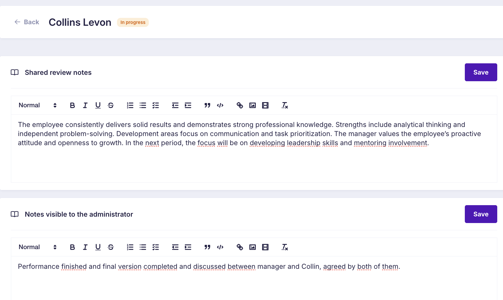
Task: Clear formatting in Shared review notes toolbar
Action: tap(285, 105)
